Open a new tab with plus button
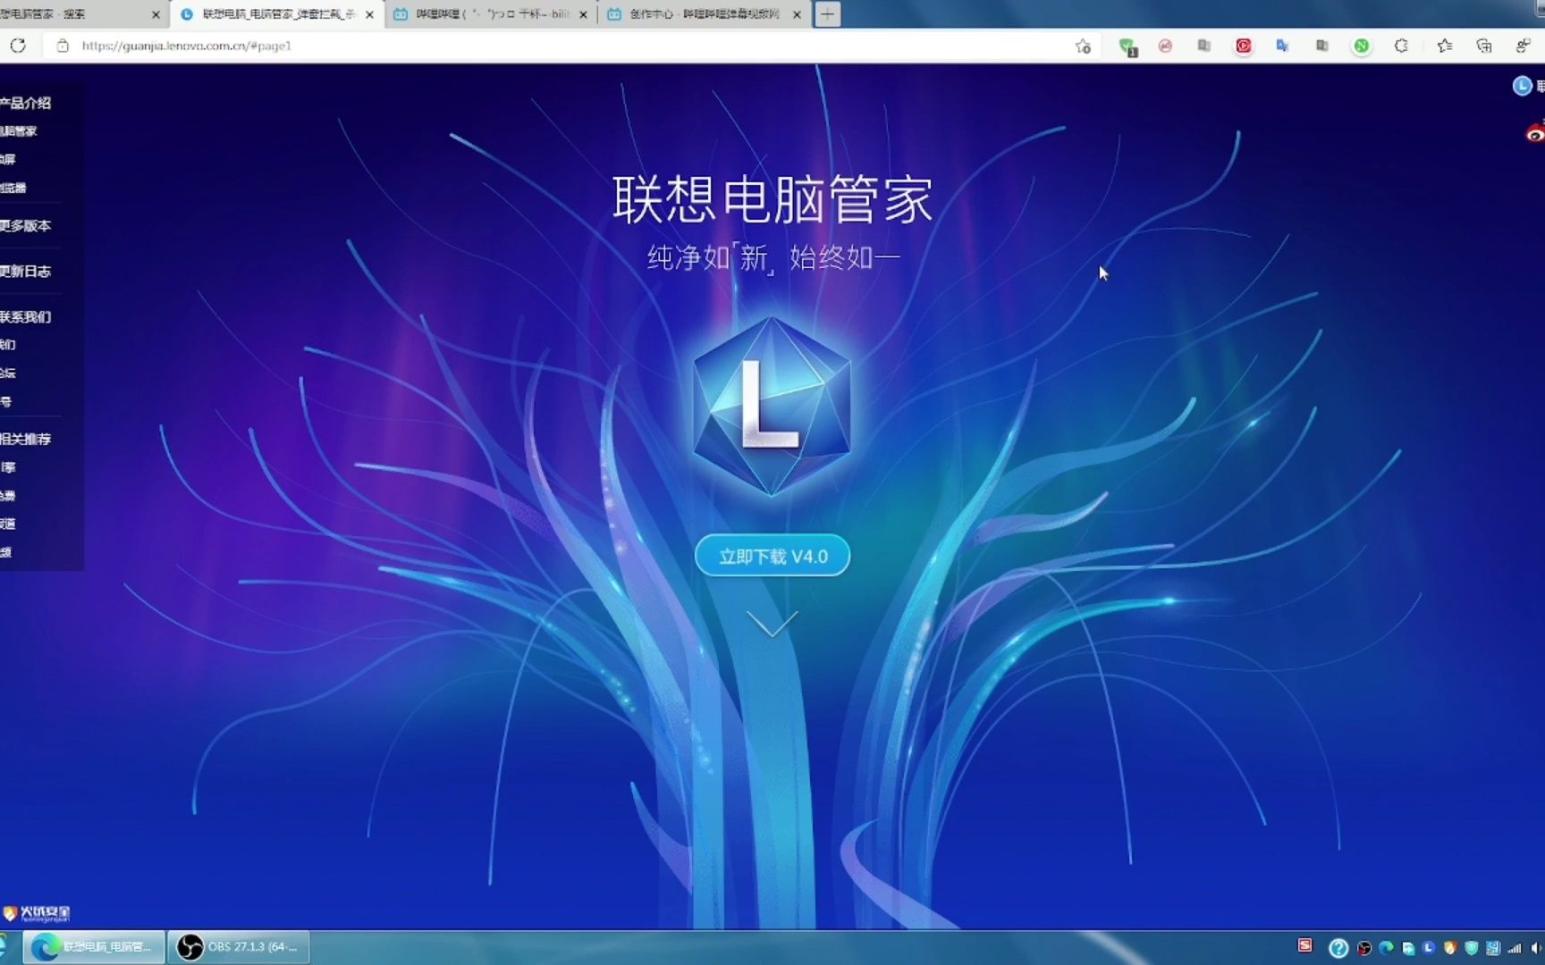Viewport: 1545px width, 965px height. pos(828,14)
